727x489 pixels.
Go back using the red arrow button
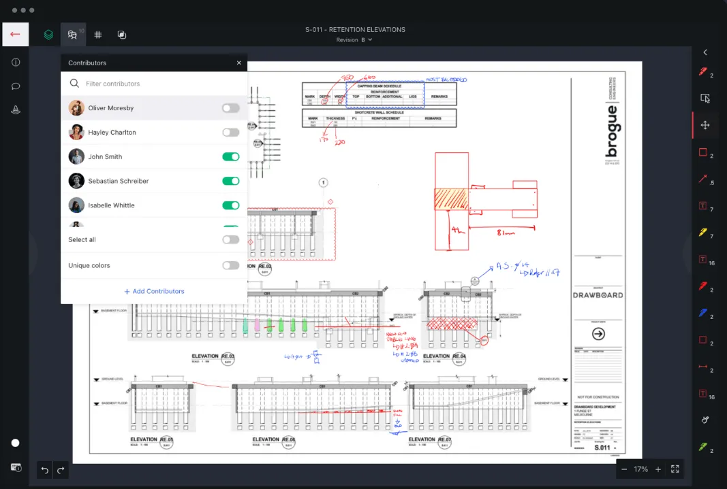[15, 34]
